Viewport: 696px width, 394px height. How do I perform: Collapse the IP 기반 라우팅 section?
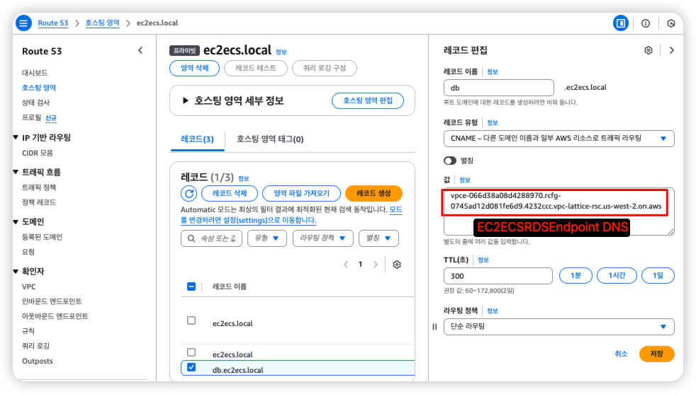click(x=16, y=137)
